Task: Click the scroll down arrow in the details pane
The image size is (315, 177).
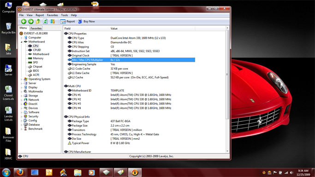Action: [227, 151]
